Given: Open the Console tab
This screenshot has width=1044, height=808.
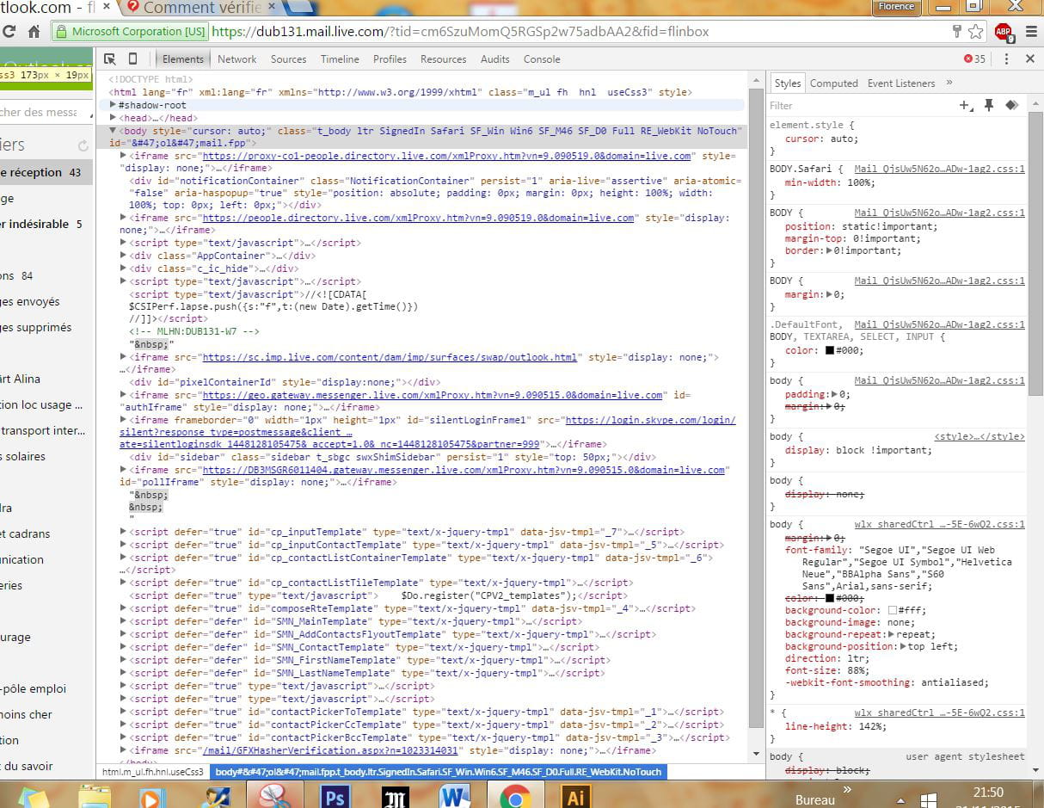Looking at the screenshot, I should pyautogui.click(x=542, y=59).
